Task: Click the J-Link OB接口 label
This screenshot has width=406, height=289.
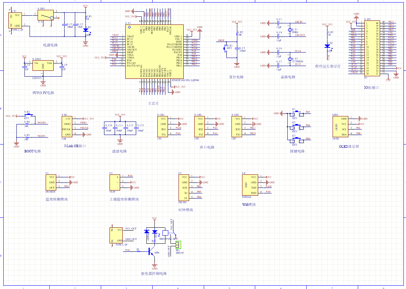Action: [75, 146]
